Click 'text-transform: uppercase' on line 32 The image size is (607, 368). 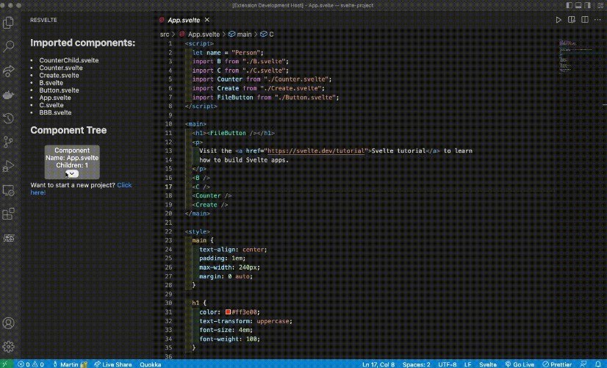(245, 321)
